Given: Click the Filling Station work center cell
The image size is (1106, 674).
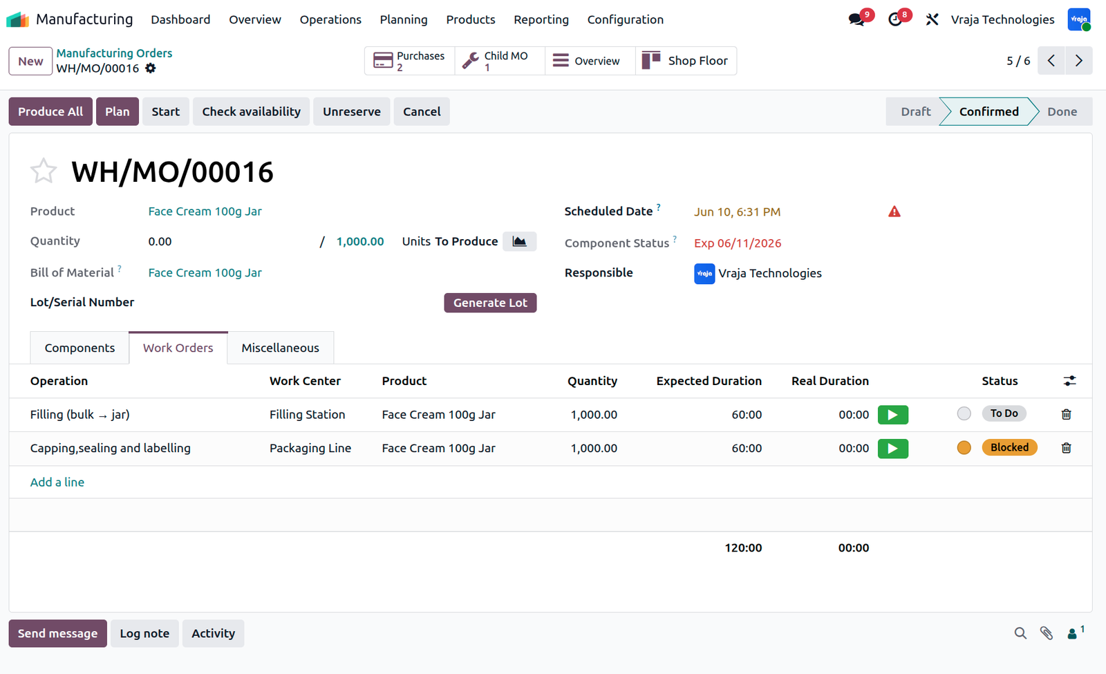Looking at the screenshot, I should point(307,415).
